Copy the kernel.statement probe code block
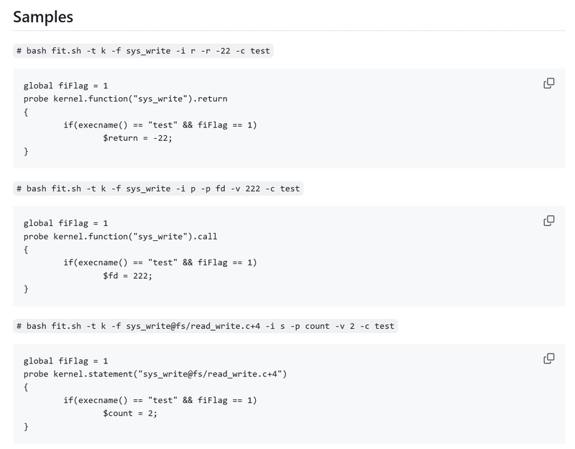Viewport: 575px width, 449px height. pos(548,358)
